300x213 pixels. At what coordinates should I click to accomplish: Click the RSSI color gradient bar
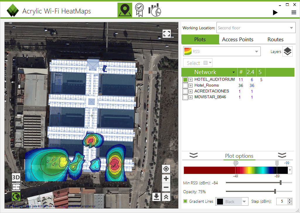pos(236,170)
